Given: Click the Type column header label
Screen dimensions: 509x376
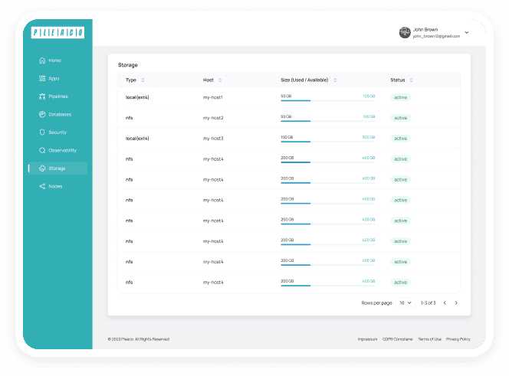Looking at the screenshot, I should (x=131, y=80).
